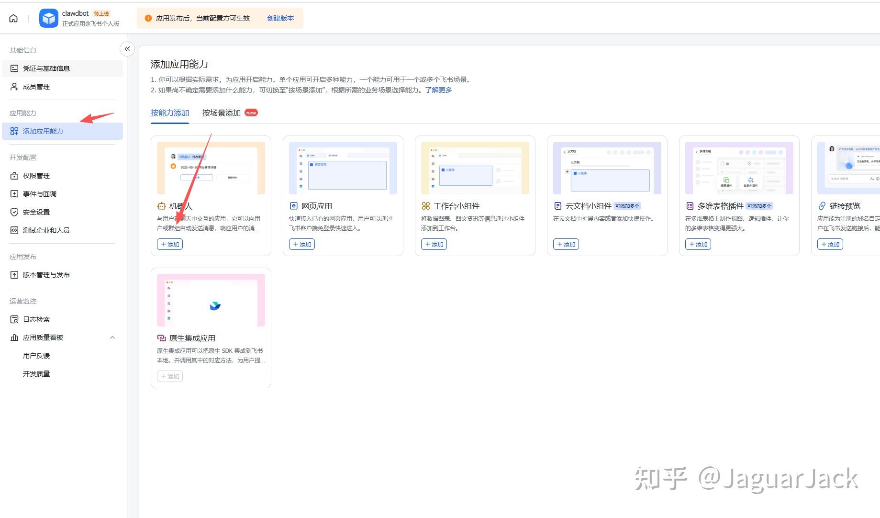Viewport: 880px width, 518px height.
Task: Click the 链接预览 link icon
Action: click(x=822, y=206)
